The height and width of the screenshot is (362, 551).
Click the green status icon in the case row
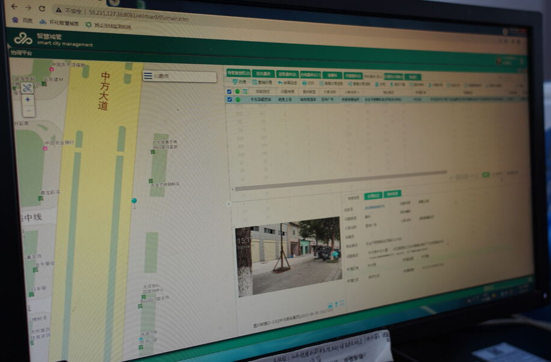(238, 100)
